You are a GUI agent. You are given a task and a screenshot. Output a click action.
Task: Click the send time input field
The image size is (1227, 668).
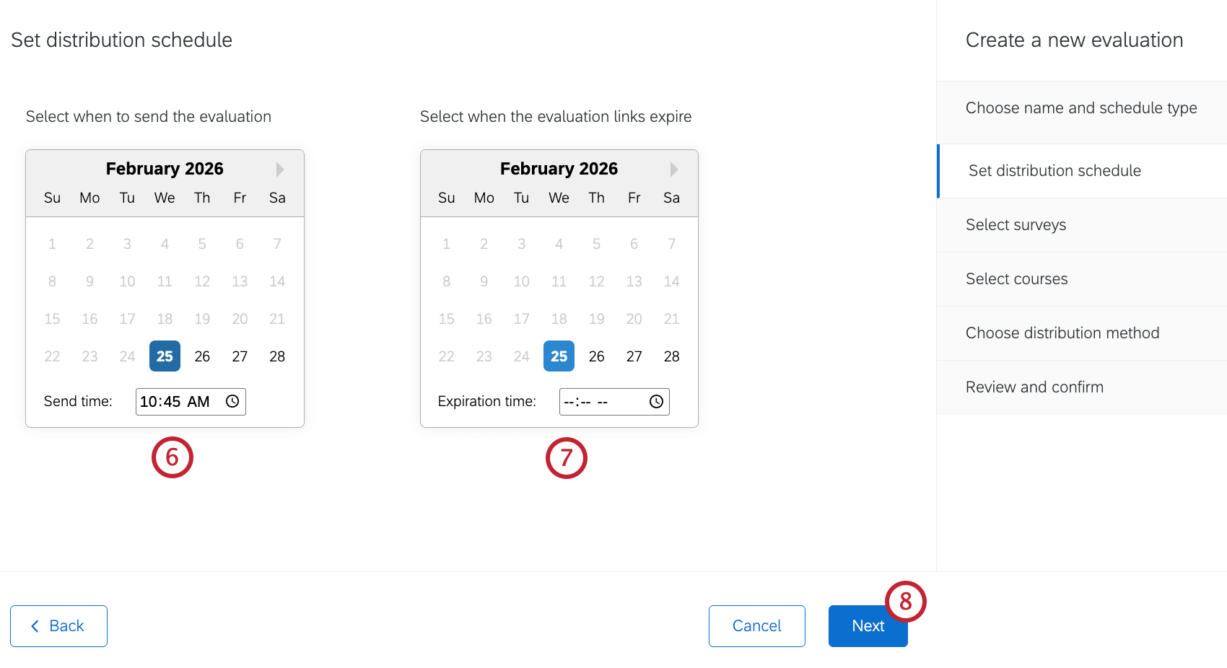coord(177,401)
